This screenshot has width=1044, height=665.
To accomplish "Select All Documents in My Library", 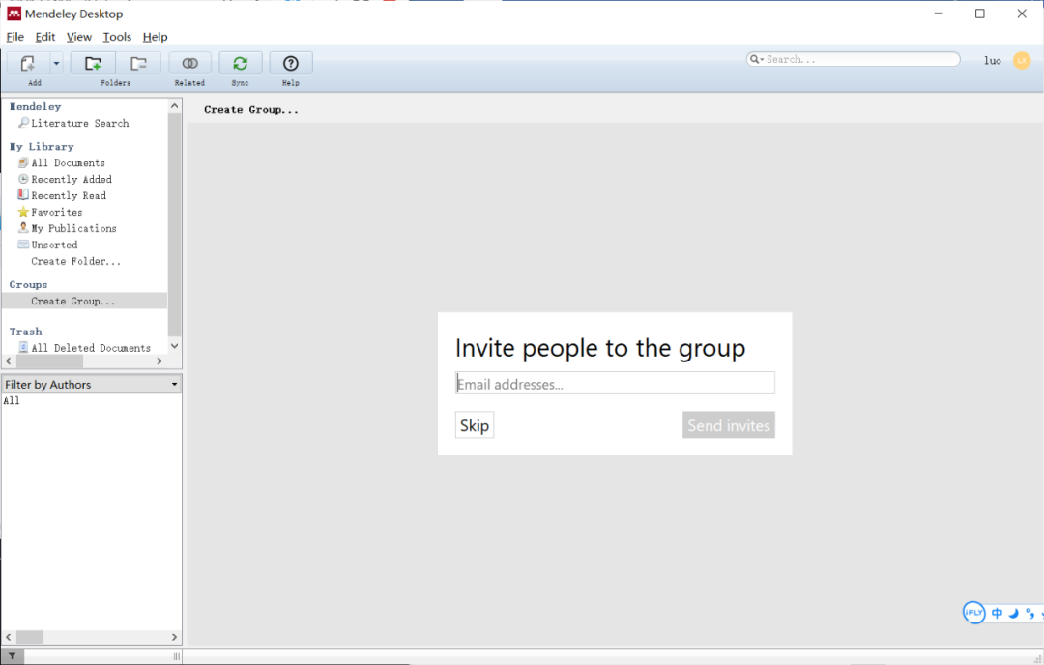I will pos(68,163).
